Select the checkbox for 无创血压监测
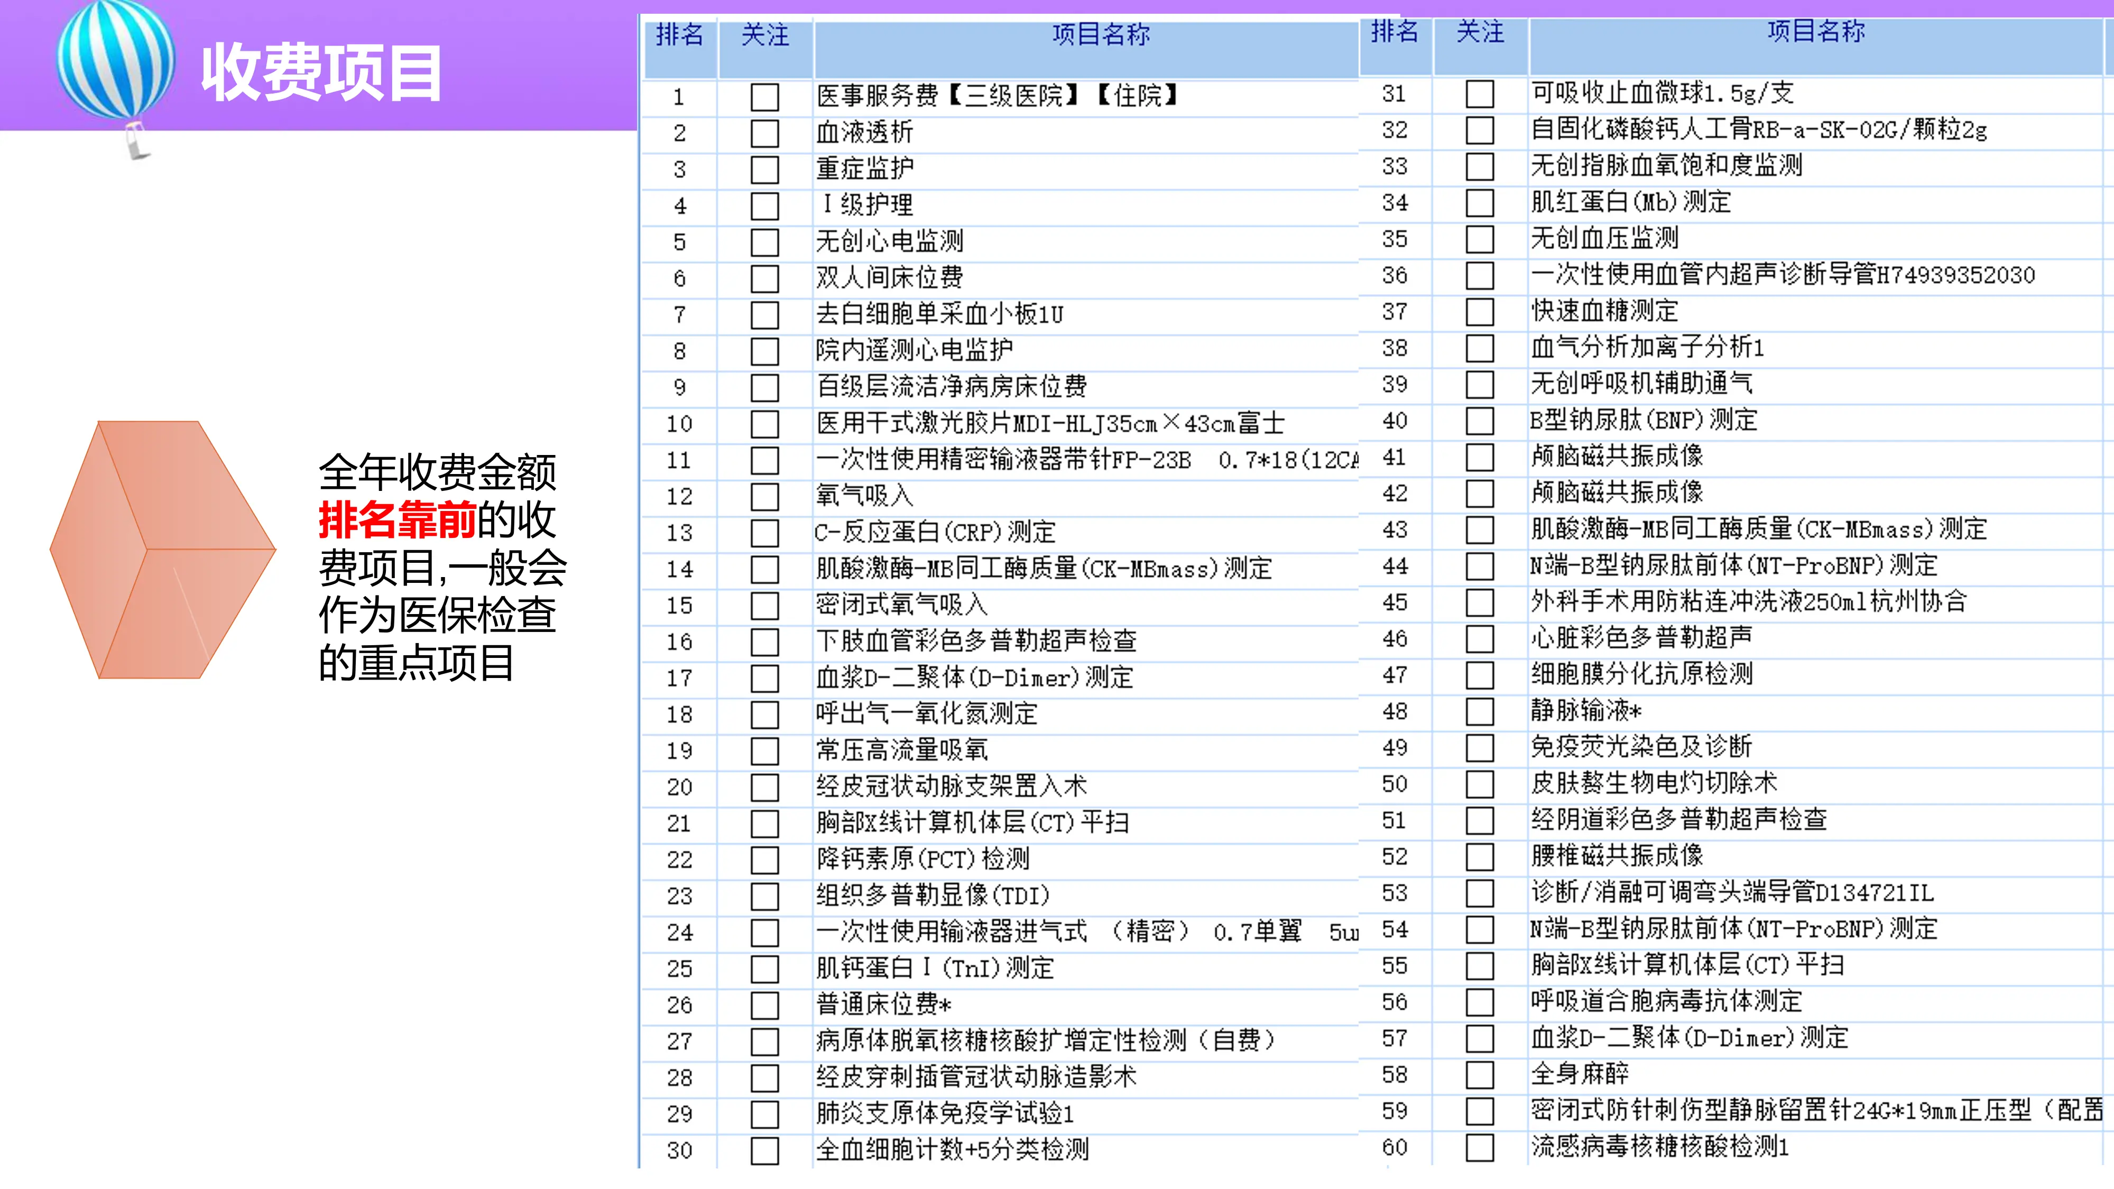2114x1189 pixels. click(x=1480, y=239)
